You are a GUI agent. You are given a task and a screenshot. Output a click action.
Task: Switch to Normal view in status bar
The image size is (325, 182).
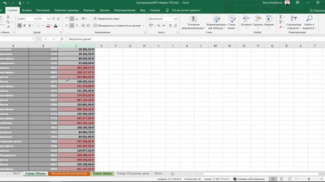click(x=273, y=179)
